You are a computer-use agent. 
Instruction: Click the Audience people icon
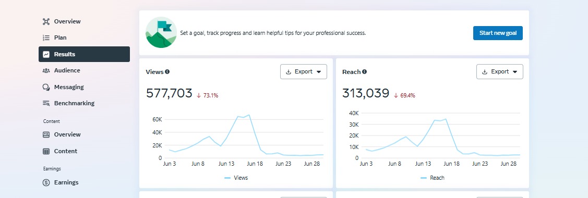pos(46,70)
